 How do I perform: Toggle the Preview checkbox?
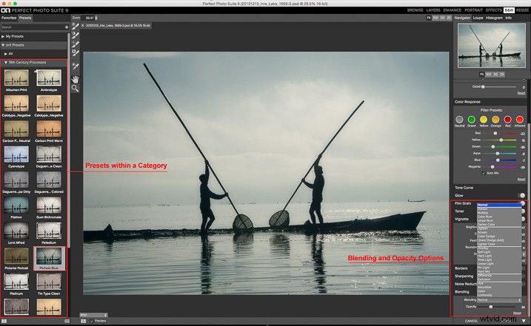tap(92, 321)
